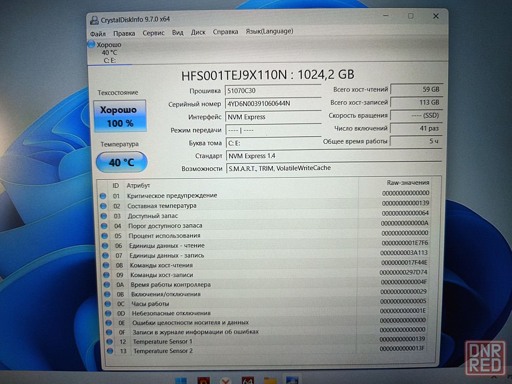Click status icon for Записи в журнале row
Screen dimensions: 512x384
[x=109, y=332]
